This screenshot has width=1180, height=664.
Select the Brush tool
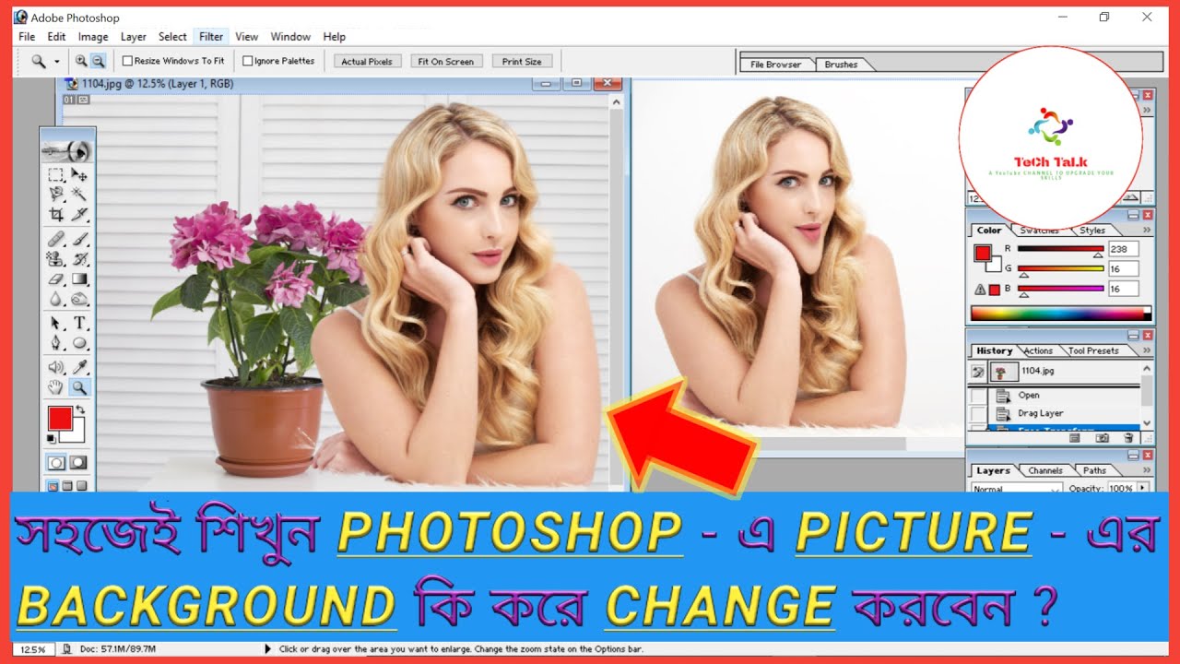click(x=79, y=239)
